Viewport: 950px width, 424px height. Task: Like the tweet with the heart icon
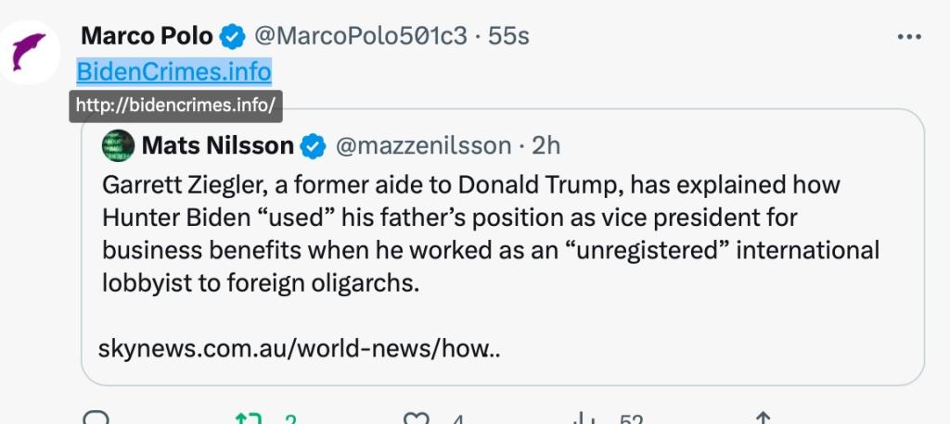[x=416, y=419]
